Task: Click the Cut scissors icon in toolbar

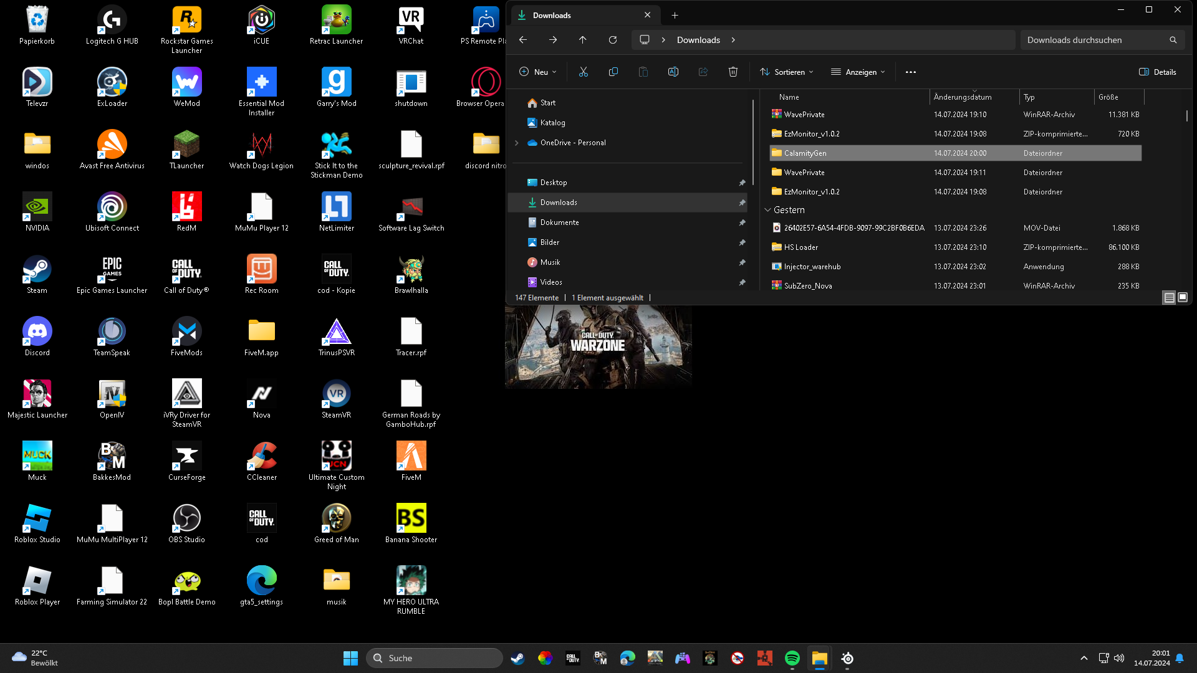Action: click(583, 72)
